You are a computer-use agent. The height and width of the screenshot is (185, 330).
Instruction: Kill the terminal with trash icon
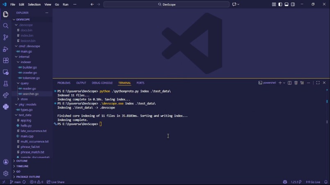point(296,83)
